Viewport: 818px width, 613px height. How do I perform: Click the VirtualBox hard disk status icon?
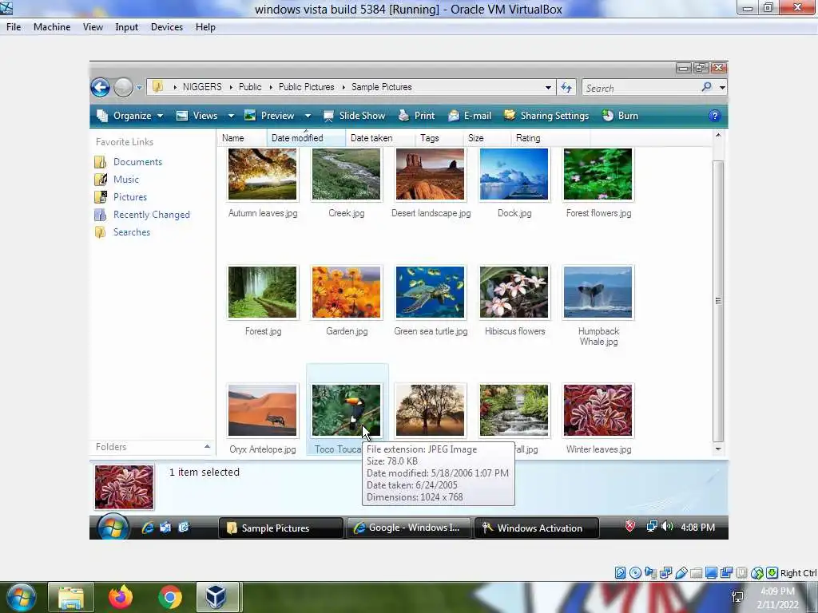click(620, 573)
